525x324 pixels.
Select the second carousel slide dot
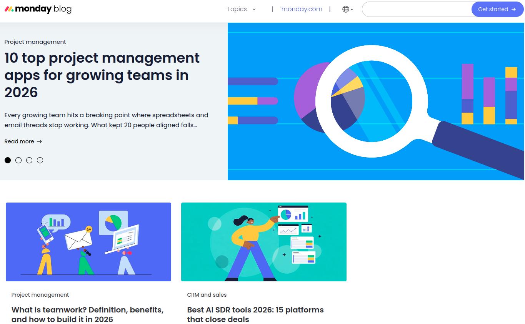point(18,160)
